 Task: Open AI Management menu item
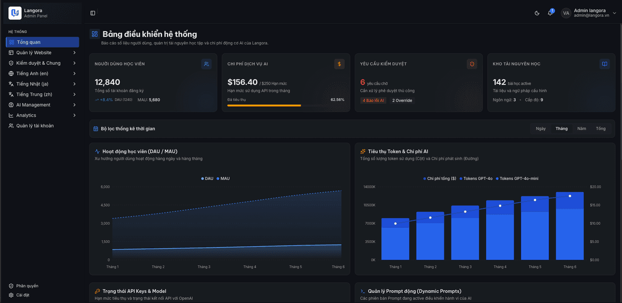43,105
